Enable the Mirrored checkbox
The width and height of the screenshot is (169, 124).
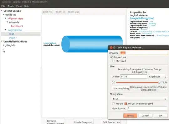(113, 61)
